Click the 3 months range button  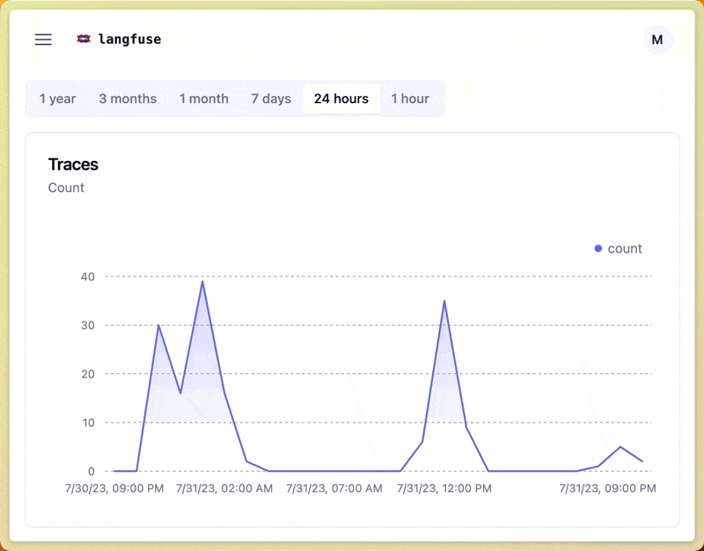click(128, 99)
